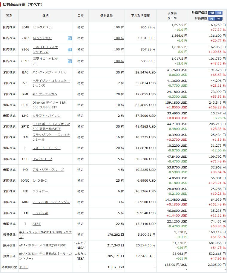The width and height of the screenshot is (227, 273).
Task: Show 評価損益 in 円
Action: pyautogui.click(x=212, y=19)
